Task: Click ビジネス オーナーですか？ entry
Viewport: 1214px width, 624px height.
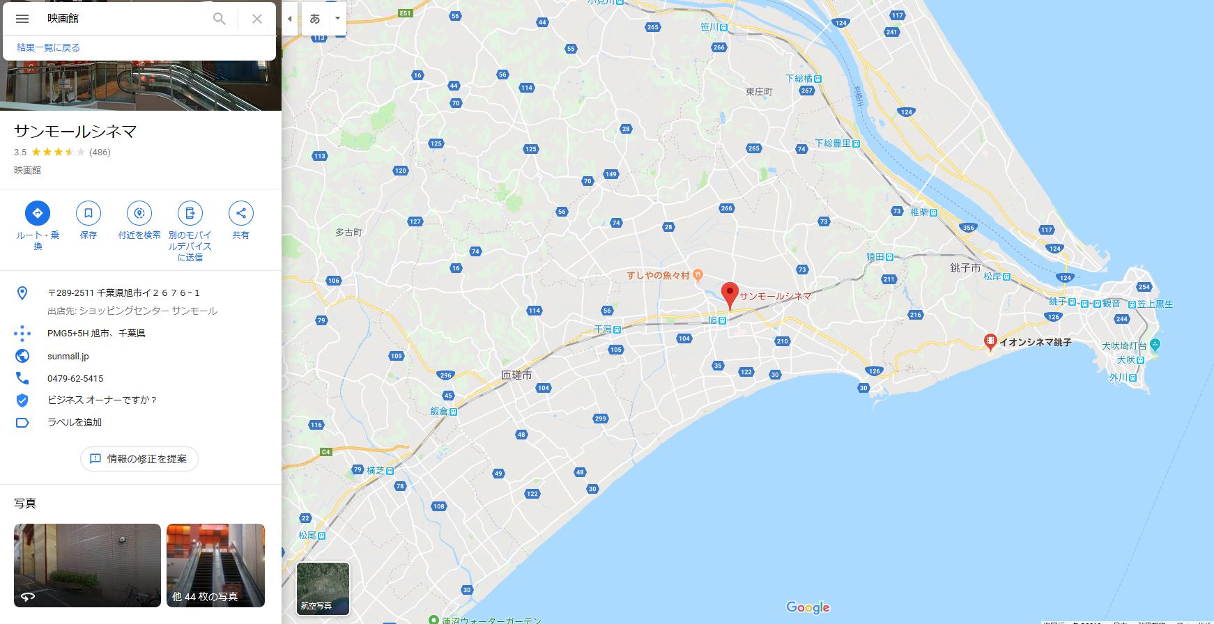Action: tap(102, 400)
